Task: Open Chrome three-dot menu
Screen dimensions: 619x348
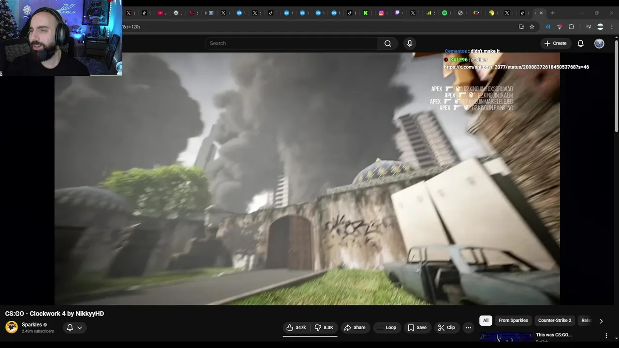Action: click(612, 27)
